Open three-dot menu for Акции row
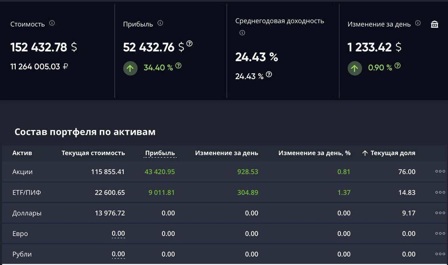The height and width of the screenshot is (265, 448). tap(440, 172)
